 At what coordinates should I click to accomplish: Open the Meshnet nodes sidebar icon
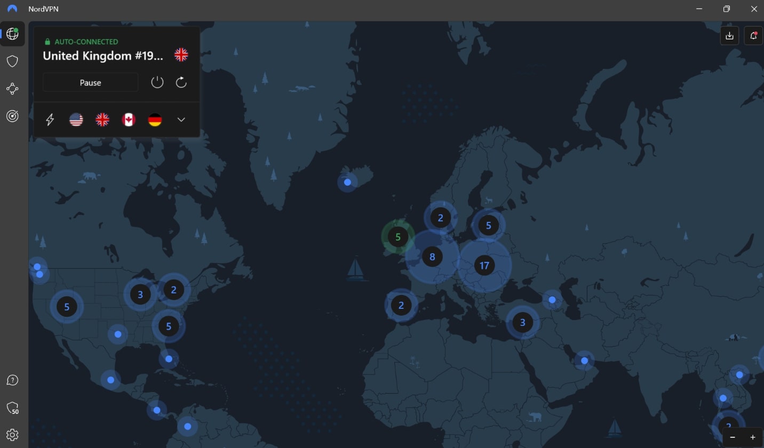(12, 89)
